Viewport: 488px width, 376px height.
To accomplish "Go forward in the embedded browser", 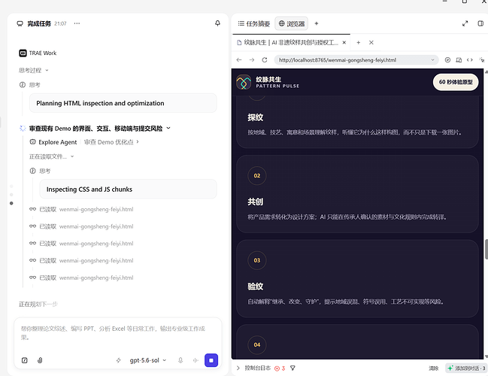I will (252, 59).
